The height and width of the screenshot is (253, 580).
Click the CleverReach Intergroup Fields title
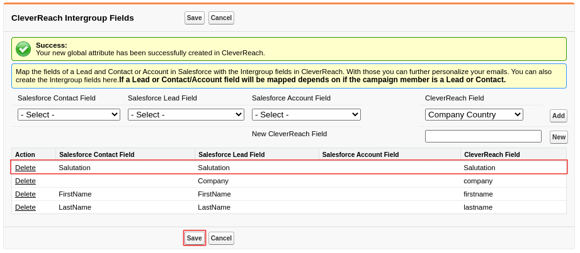[72, 18]
